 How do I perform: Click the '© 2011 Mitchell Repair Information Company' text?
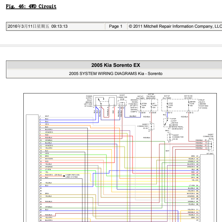coord(175,26)
